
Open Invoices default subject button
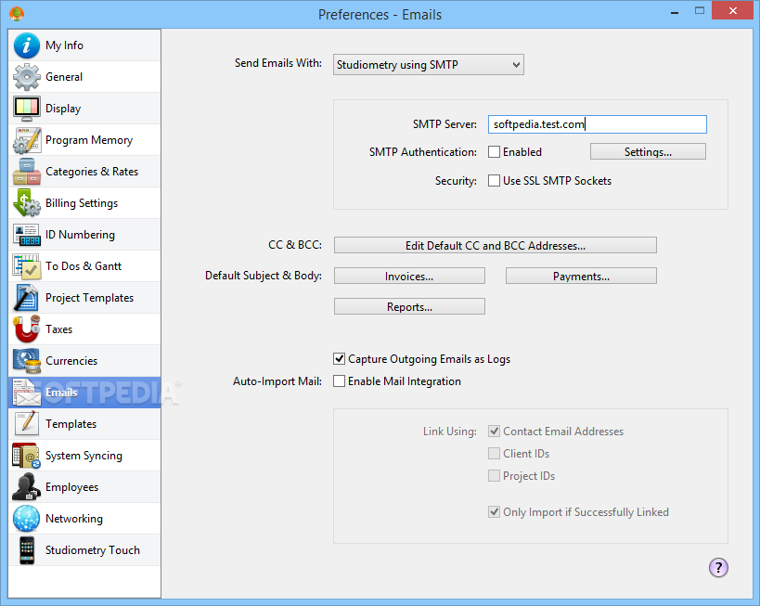409,276
